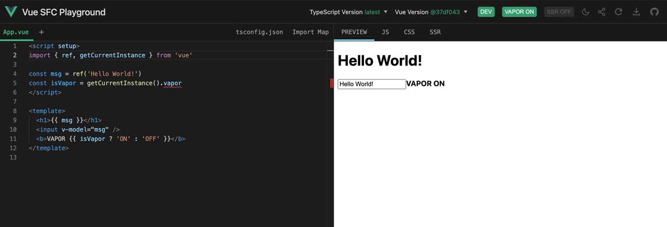Switch to the PREVIEW output tab
The height and width of the screenshot is (227, 667).
click(x=354, y=32)
